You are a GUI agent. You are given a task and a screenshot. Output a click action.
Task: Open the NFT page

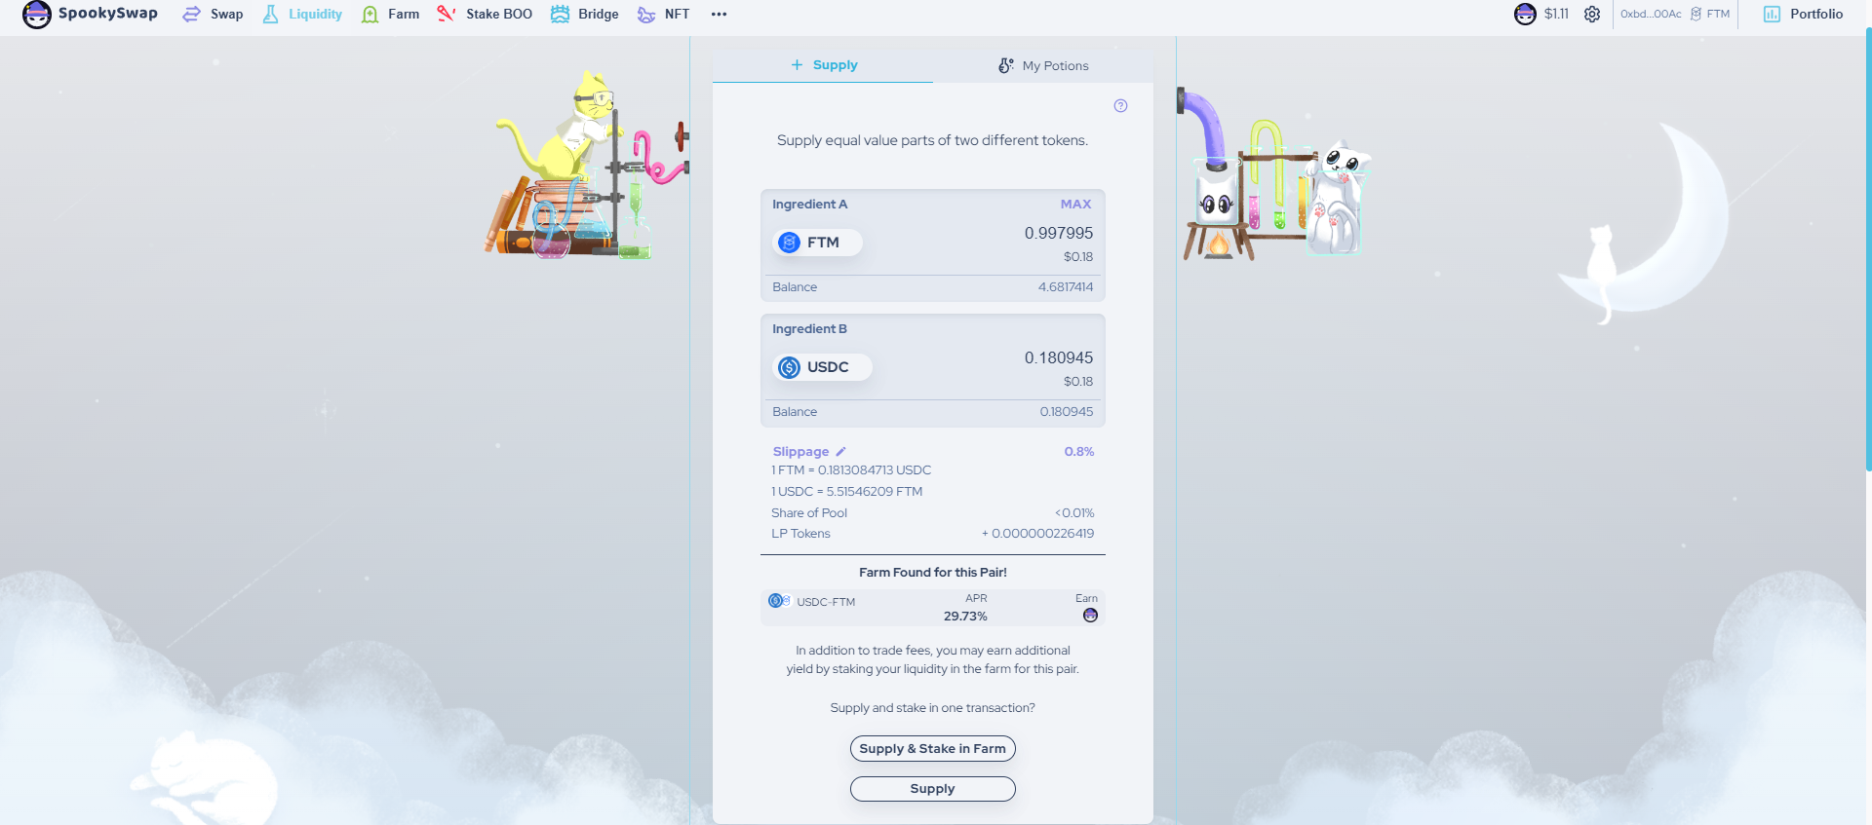pos(663,14)
